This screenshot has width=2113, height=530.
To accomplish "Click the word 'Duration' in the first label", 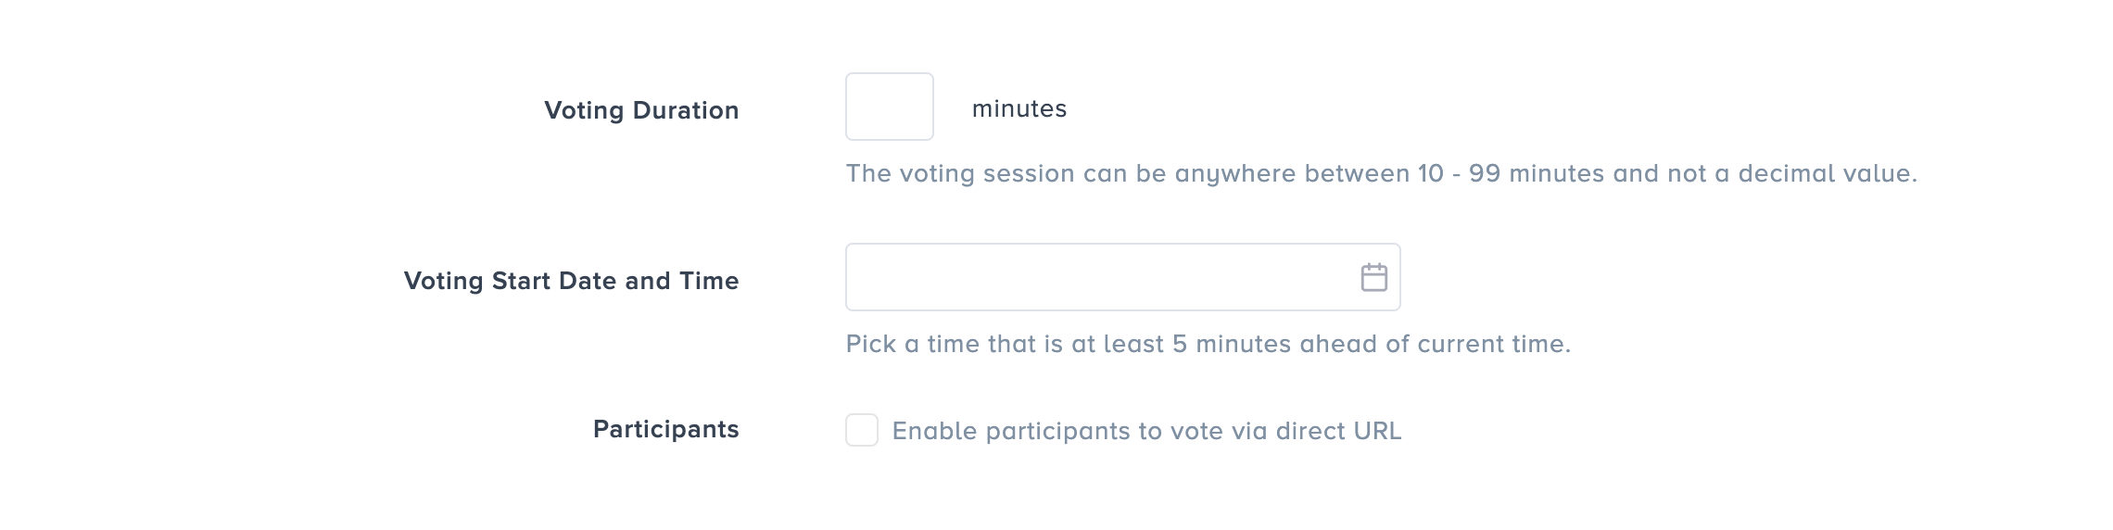I will (x=686, y=110).
